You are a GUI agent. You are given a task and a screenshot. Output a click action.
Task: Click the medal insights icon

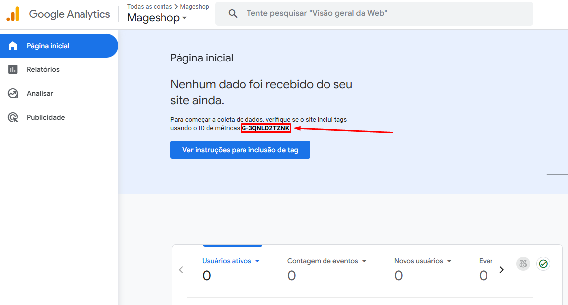click(x=523, y=264)
